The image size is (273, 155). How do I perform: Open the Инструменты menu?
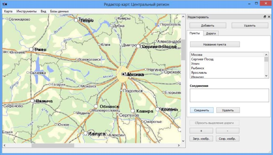point(26,11)
